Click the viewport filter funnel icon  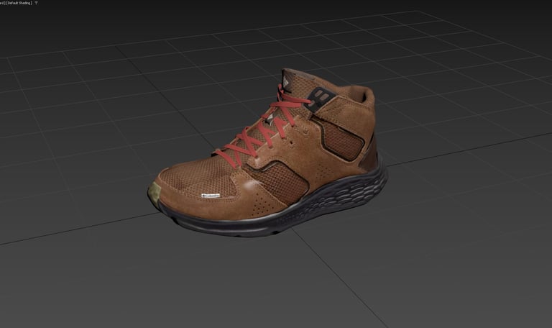[x=36, y=3]
